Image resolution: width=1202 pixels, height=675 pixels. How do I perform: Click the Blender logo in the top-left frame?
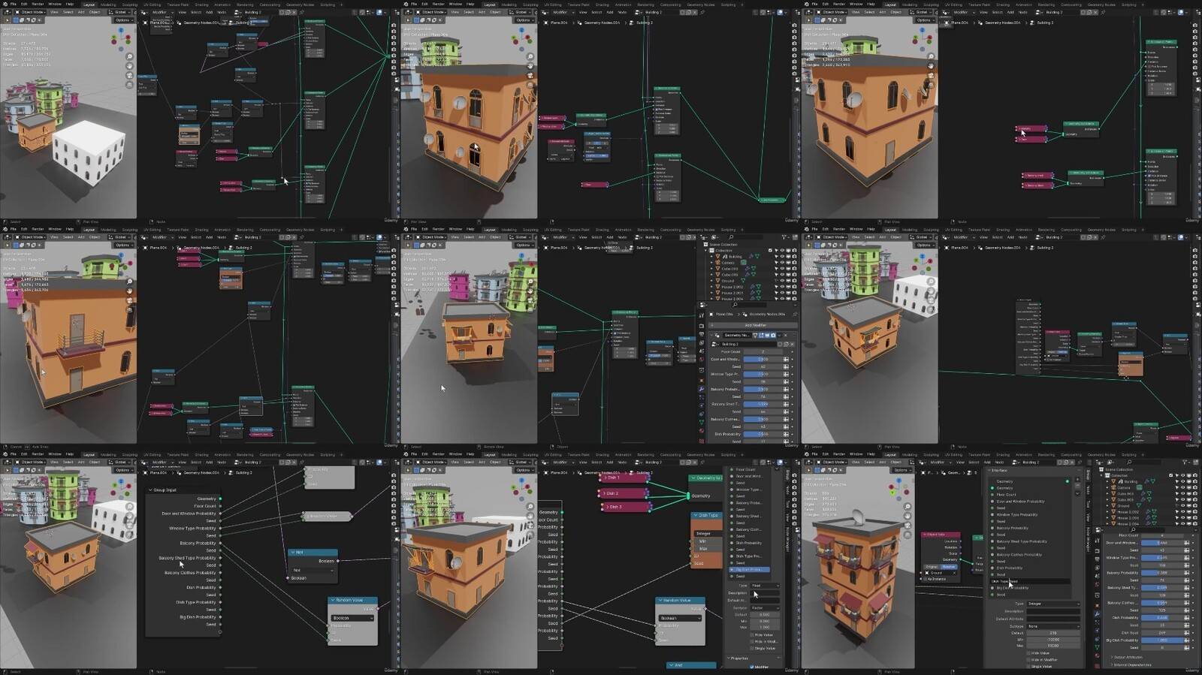(5, 5)
